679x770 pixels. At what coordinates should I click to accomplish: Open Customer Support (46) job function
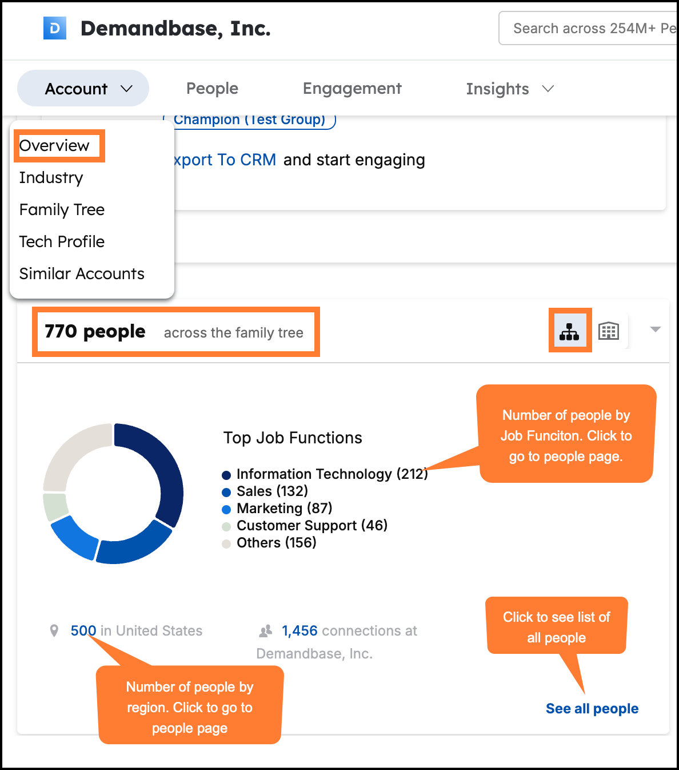312,526
